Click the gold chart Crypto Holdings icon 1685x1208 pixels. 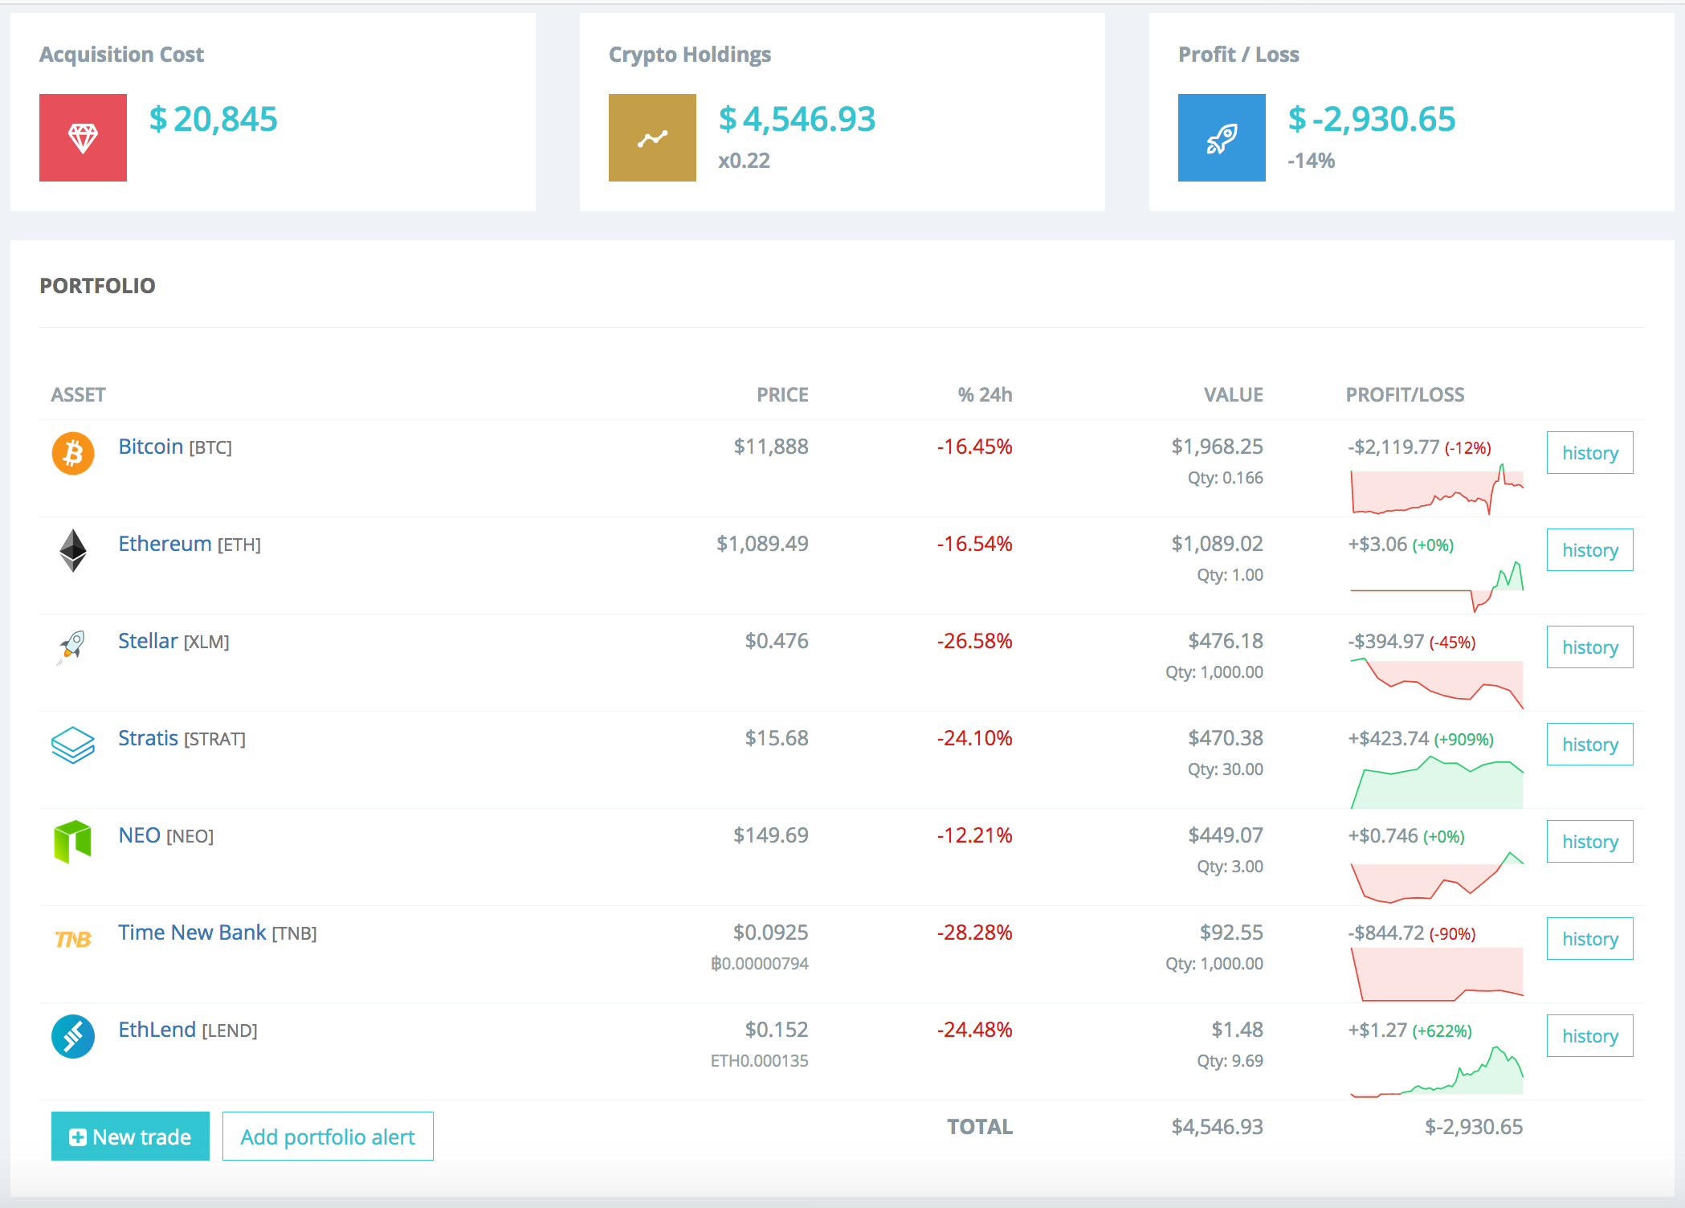[652, 137]
